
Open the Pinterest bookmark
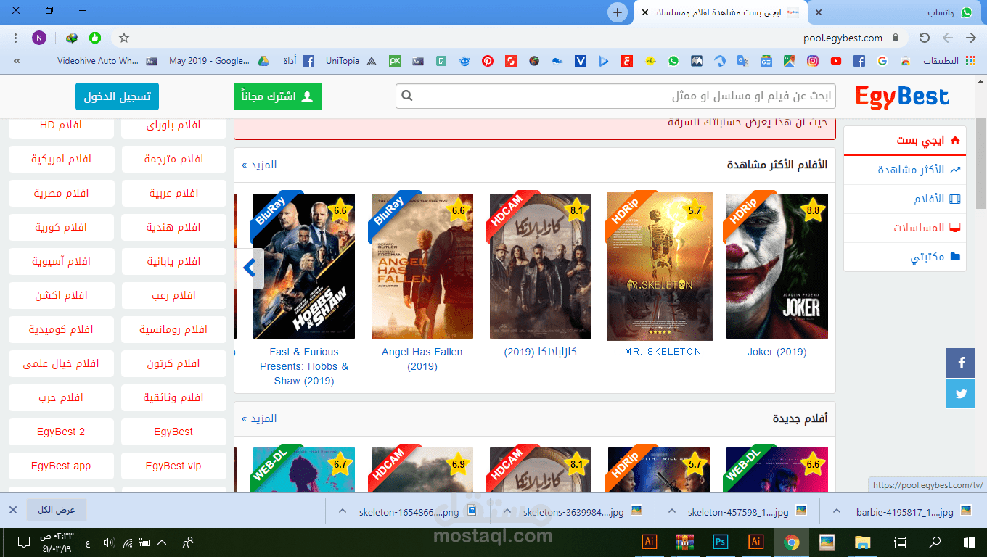coord(487,62)
